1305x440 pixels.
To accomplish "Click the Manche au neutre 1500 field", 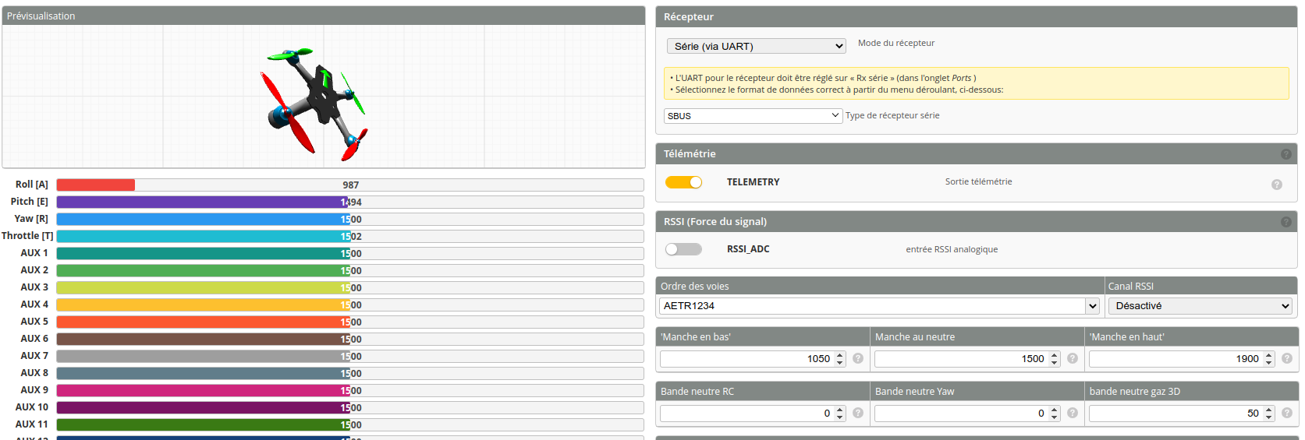I will (x=959, y=359).
